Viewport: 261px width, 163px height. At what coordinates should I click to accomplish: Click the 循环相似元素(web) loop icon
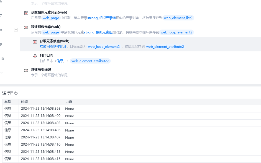click(x=26, y=27)
